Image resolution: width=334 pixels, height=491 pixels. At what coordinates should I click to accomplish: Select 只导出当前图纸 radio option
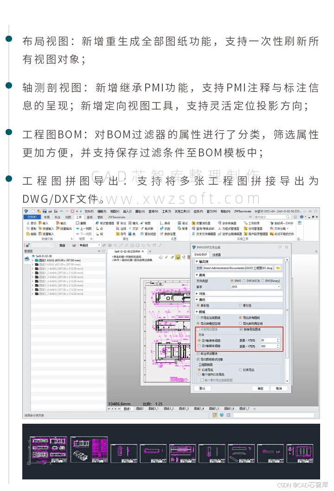(x=198, y=317)
